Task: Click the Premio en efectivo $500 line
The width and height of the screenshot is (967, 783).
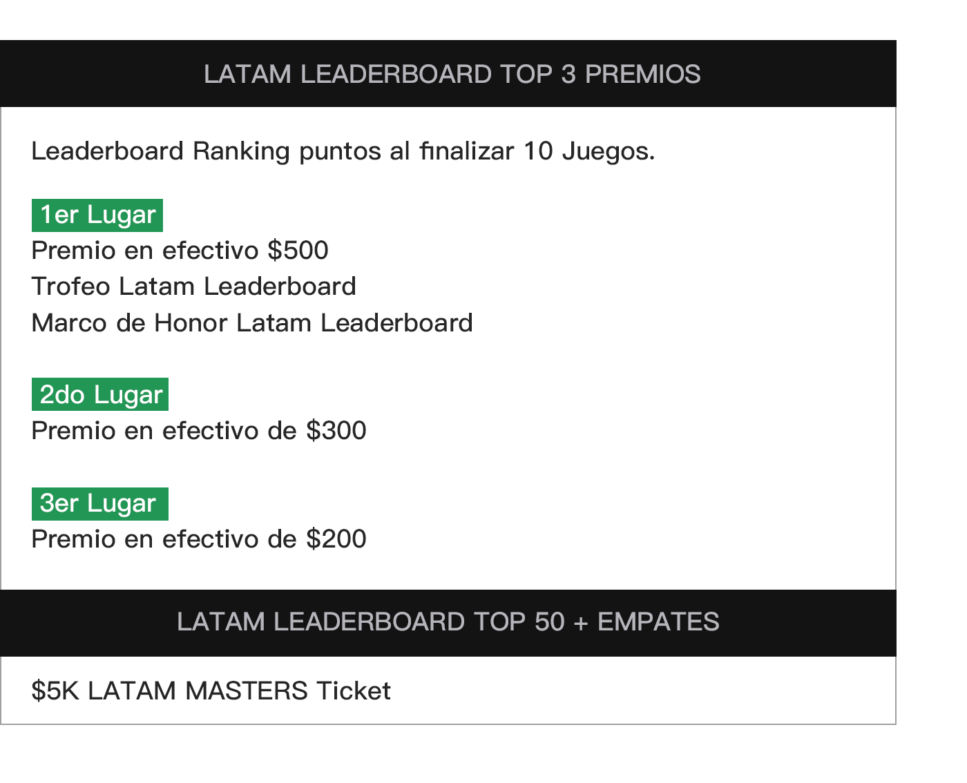Action: [180, 251]
